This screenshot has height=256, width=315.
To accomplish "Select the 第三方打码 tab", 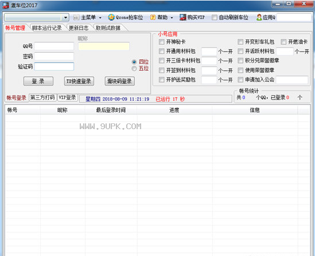I will [42, 98].
